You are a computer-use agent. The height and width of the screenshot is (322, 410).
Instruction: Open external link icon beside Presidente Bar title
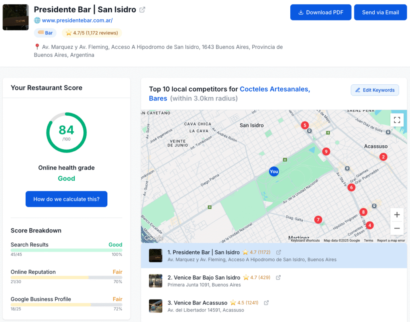pyautogui.click(x=142, y=10)
